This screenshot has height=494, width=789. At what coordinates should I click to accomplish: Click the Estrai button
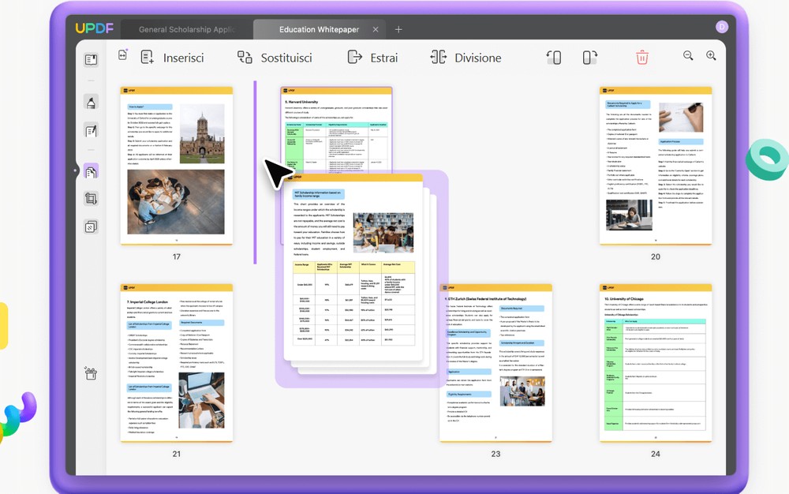click(372, 58)
